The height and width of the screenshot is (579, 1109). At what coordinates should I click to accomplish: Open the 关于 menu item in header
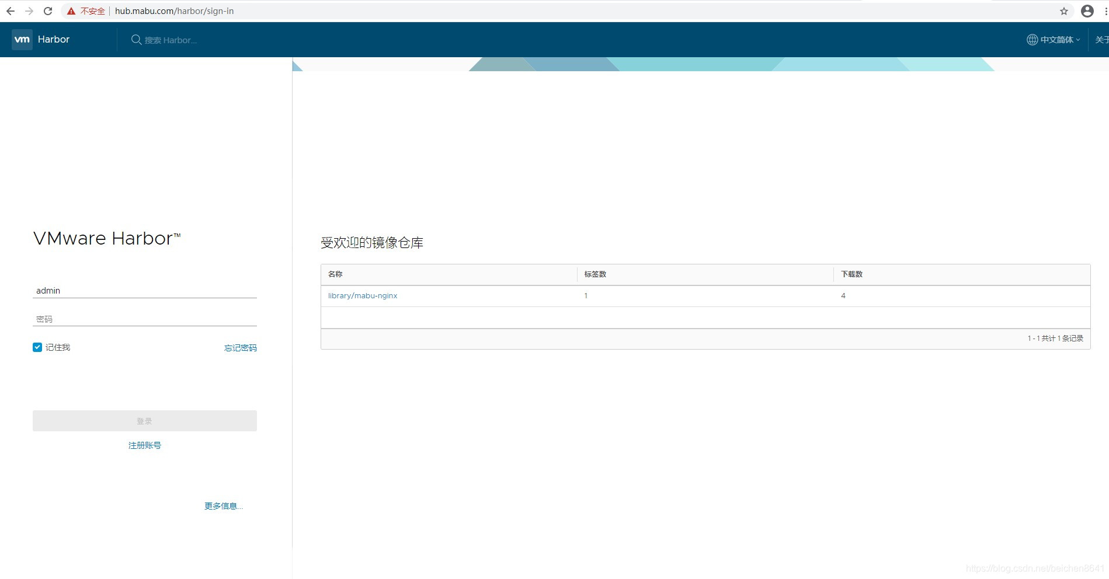[1102, 40]
